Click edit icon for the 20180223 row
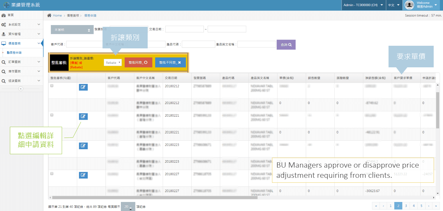This screenshot has width=443, height=211. 83,146
